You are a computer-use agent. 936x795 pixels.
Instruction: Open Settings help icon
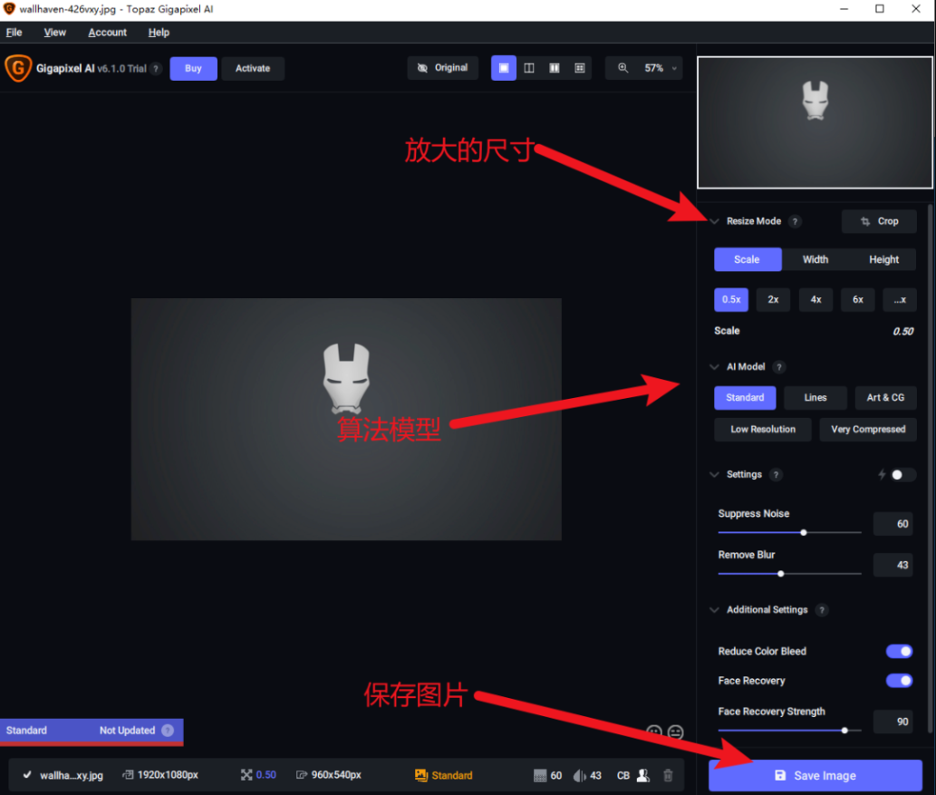coord(776,475)
